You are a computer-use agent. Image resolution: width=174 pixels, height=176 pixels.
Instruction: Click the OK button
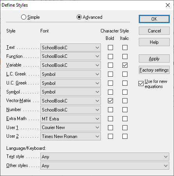pos(154,19)
